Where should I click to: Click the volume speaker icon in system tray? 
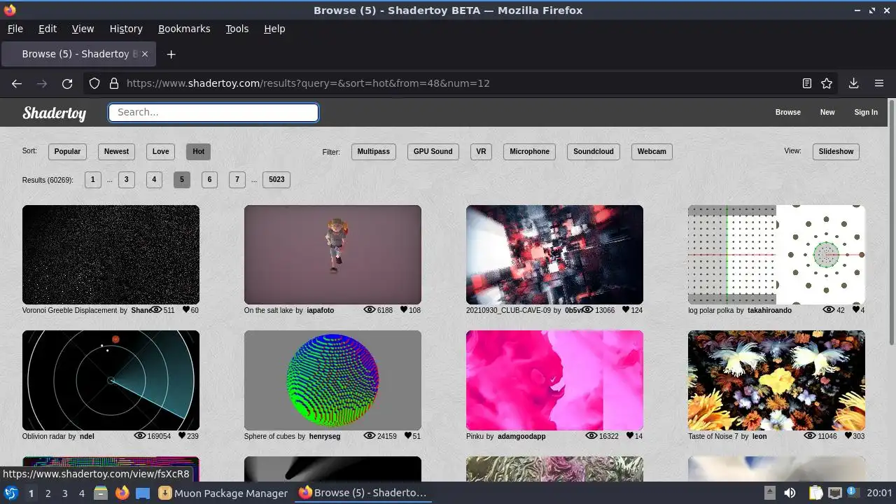[x=790, y=493]
